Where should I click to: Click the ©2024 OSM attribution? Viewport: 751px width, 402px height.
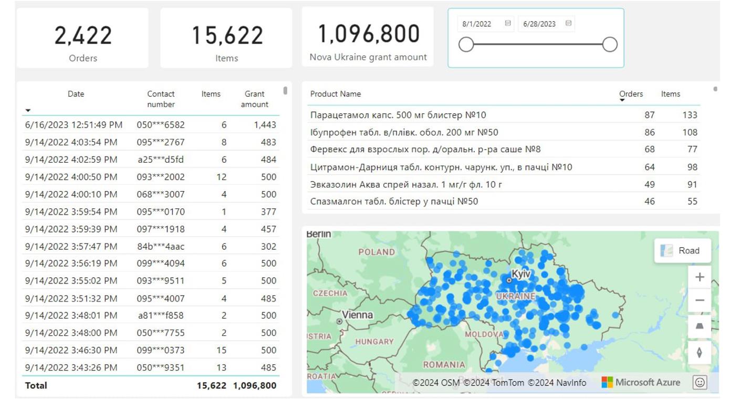[x=437, y=383]
